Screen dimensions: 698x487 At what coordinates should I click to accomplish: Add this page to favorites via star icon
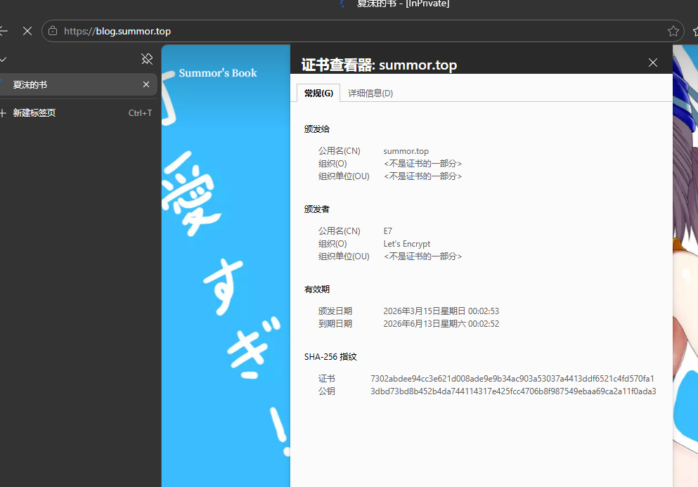(673, 31)
